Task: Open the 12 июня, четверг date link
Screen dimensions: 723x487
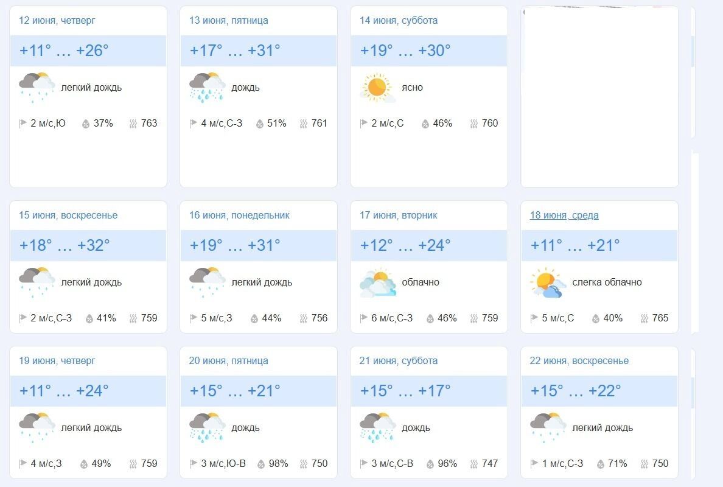Action: coord(57,21)
